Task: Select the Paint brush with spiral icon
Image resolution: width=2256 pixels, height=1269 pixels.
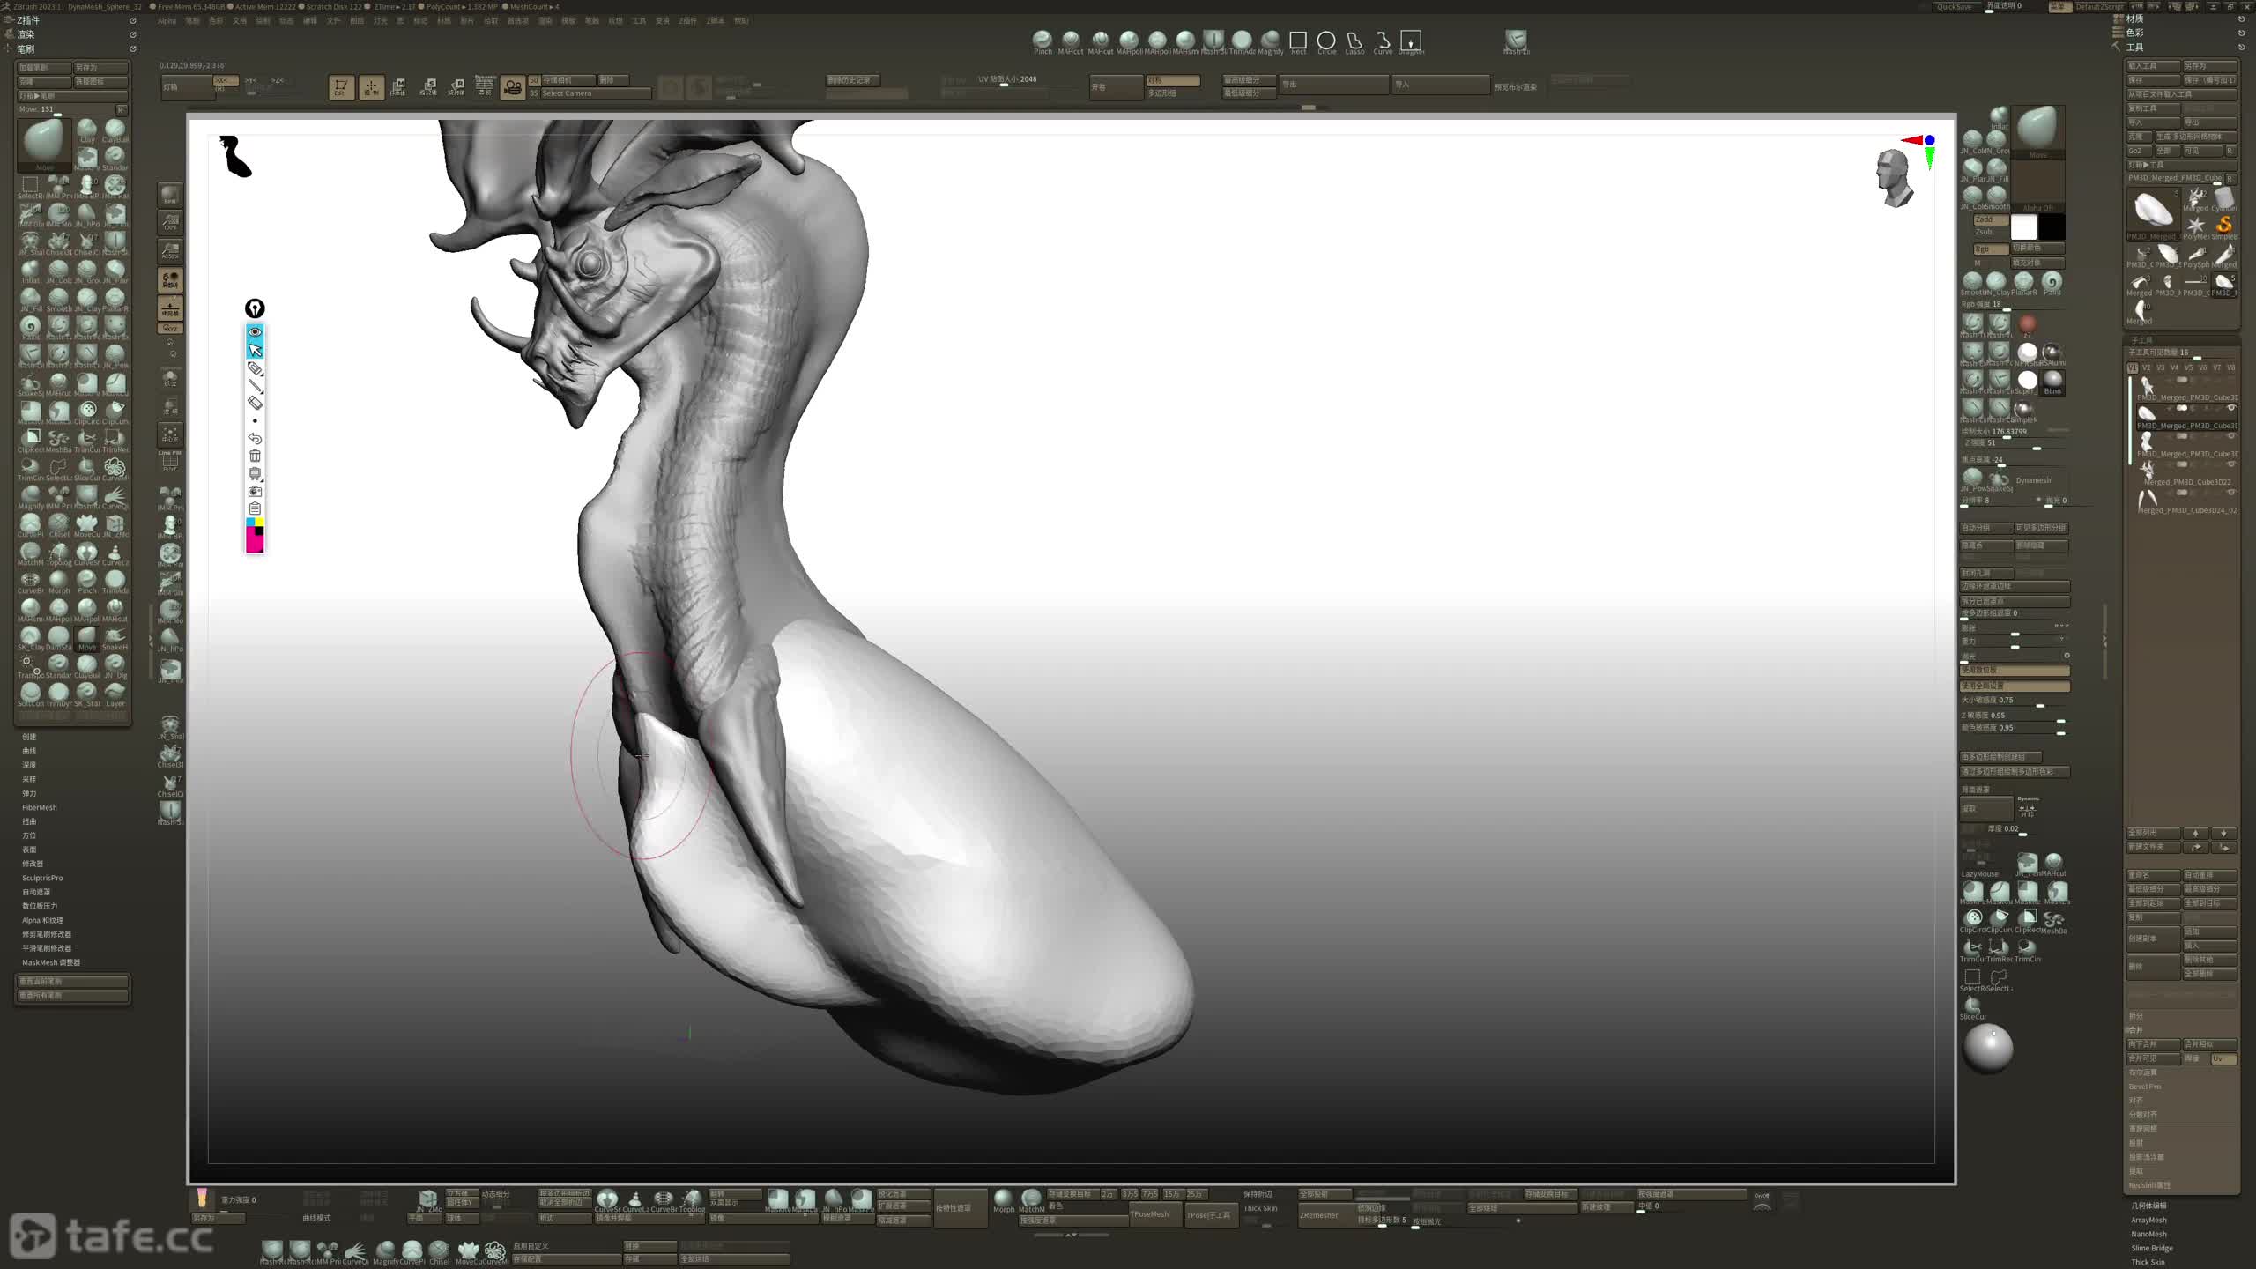Action: [2052, 283]
